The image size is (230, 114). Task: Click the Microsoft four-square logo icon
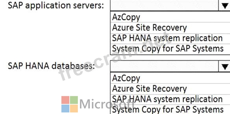(69, 104)
